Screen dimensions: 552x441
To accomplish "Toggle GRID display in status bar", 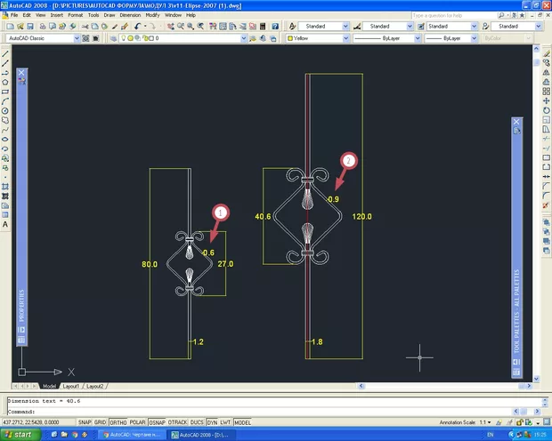I will [100, 421].
